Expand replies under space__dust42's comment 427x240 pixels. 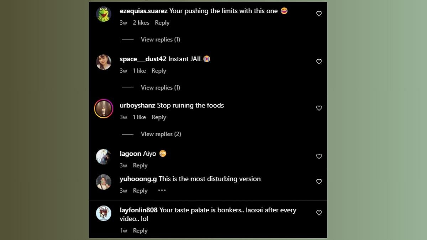[160, 87]
